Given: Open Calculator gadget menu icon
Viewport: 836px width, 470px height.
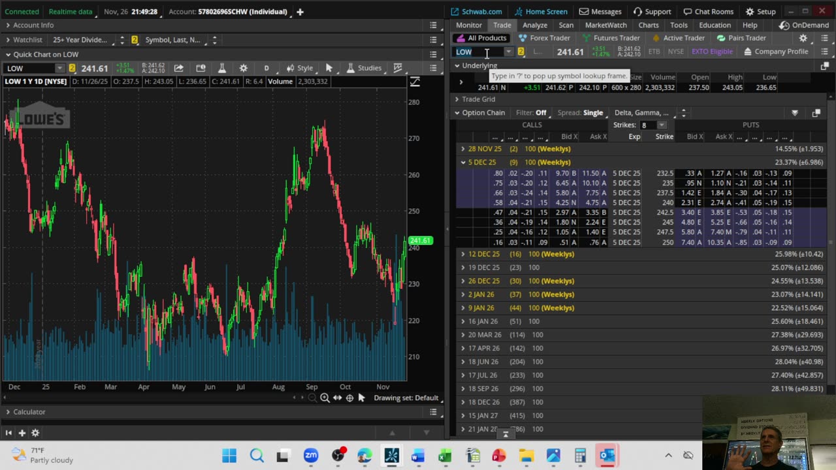Looking at the screenshot, I should pos(433,412).
